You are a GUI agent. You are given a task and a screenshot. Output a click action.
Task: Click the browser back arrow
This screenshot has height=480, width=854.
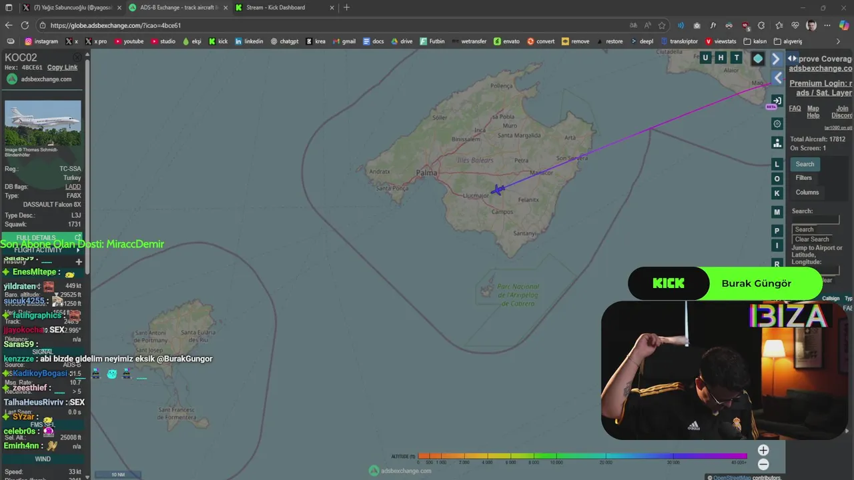9,25
